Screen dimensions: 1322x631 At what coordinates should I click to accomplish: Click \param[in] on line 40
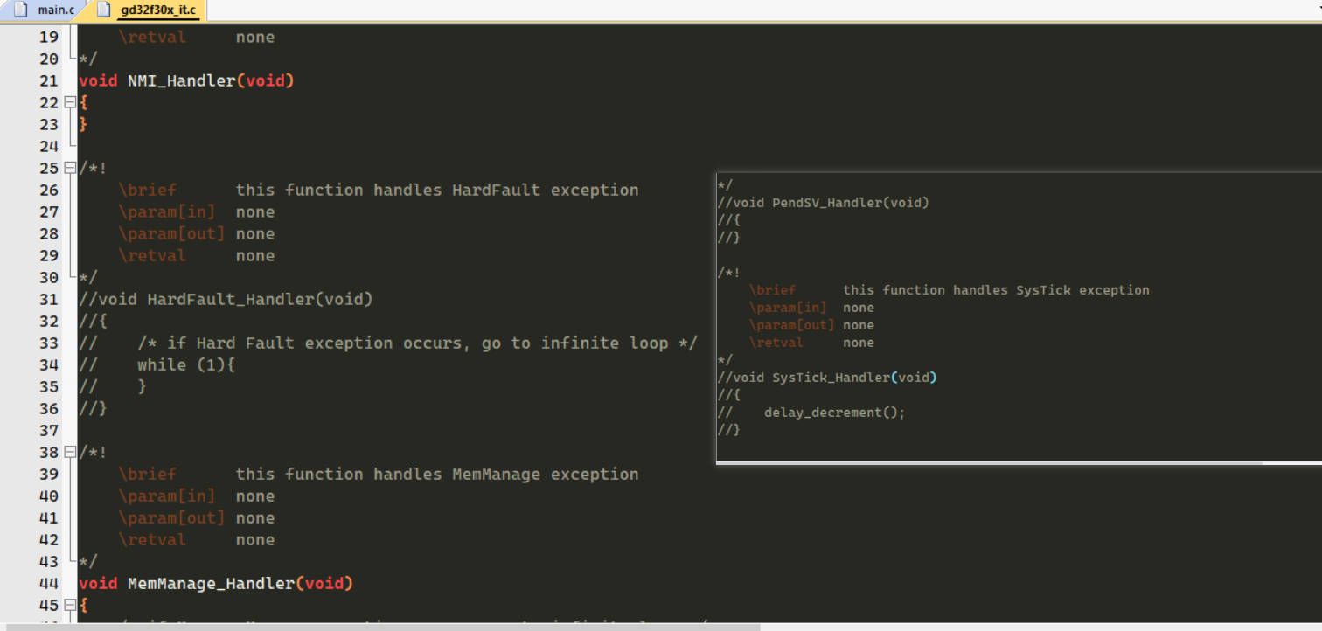coord(167,496)
